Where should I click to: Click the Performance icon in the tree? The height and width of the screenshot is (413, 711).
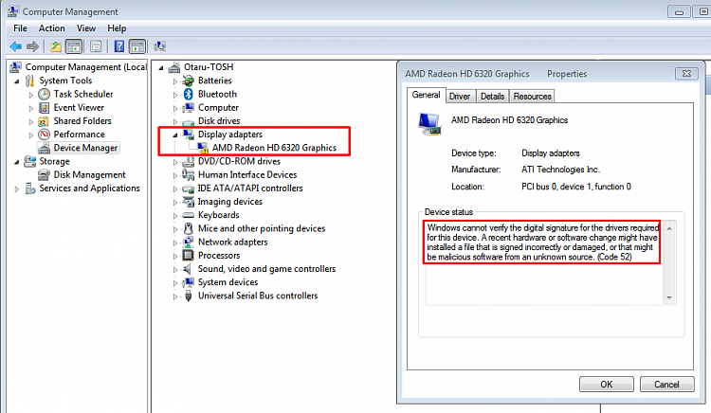(x=44, y=135)
